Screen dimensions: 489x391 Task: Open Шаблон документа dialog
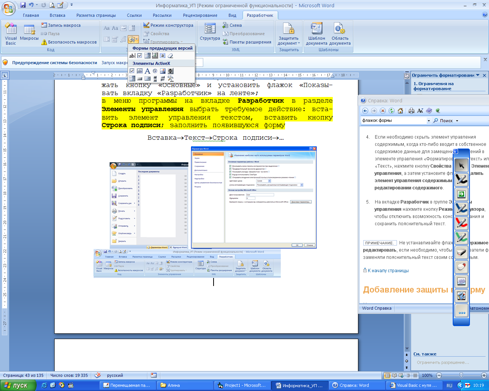[316, 34]
